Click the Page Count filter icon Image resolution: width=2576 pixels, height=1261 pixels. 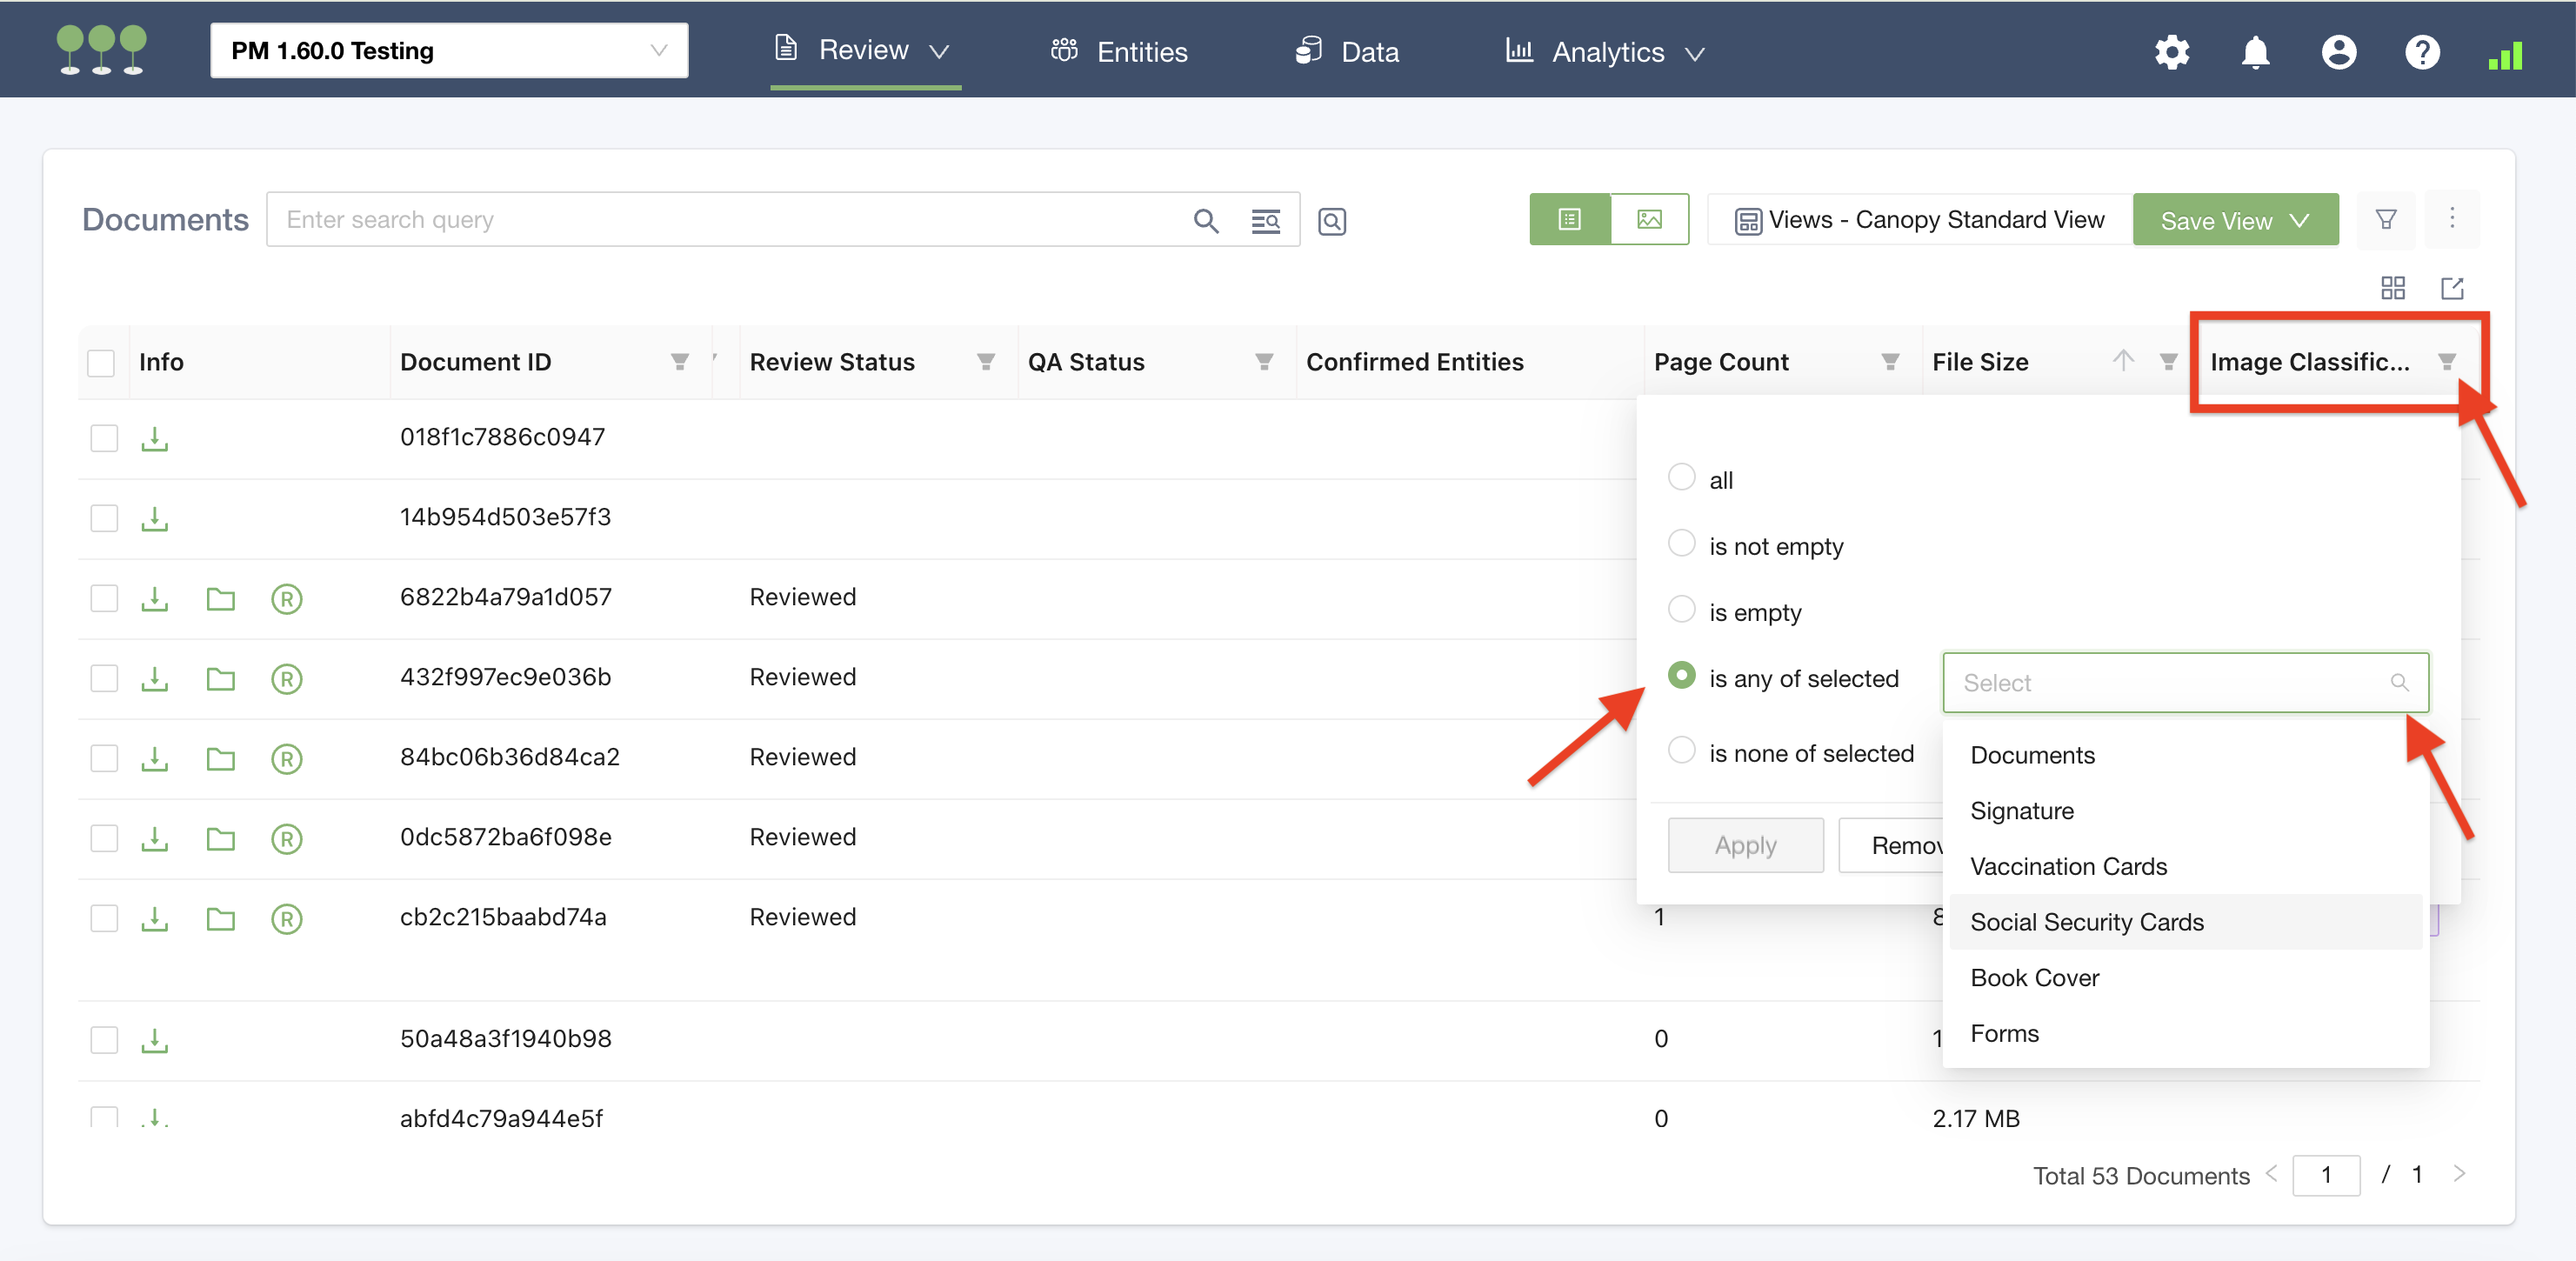click(1889, 362)
